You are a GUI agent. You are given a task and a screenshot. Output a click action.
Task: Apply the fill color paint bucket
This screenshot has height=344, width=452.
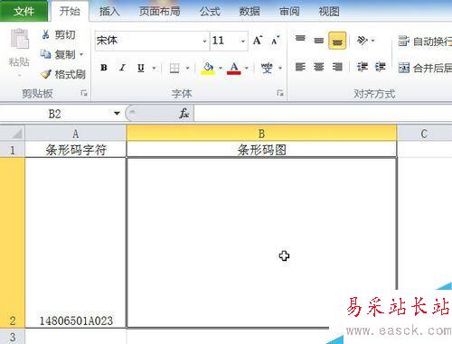tap(208, 69)
